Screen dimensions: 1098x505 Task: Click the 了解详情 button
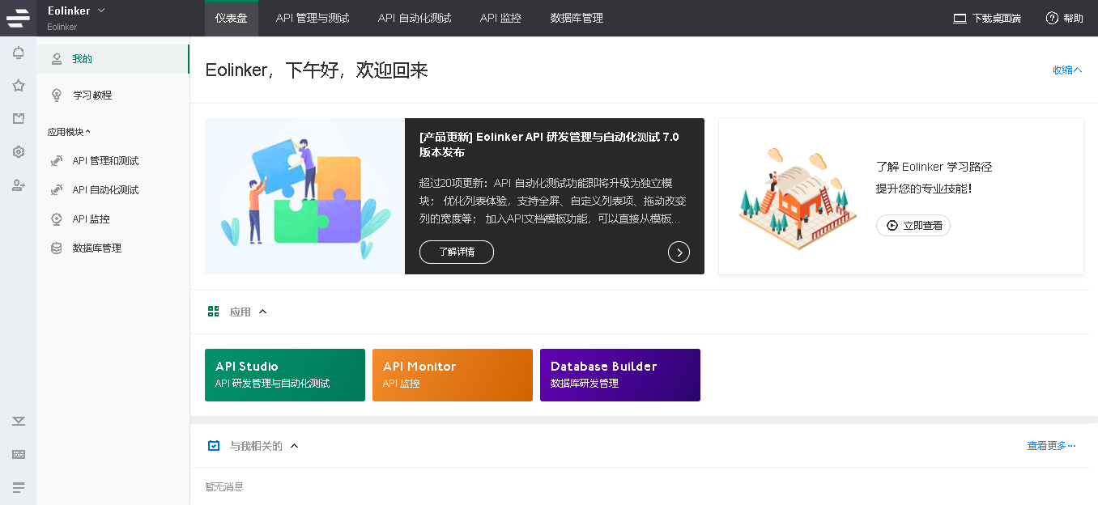click(x=456, y=252)
